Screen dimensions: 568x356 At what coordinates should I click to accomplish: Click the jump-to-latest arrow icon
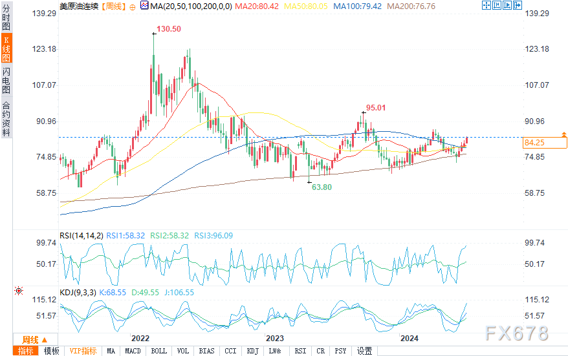pos(518,5)
